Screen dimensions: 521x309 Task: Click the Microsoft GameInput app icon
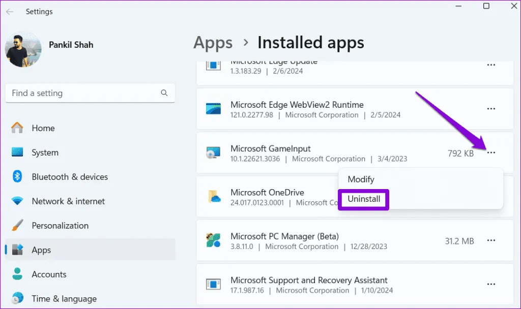point(213,153)
